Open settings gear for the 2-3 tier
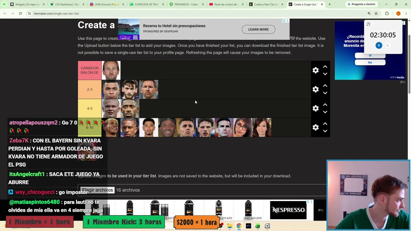The height and width of the screenshot is (231, 411). 316,89
